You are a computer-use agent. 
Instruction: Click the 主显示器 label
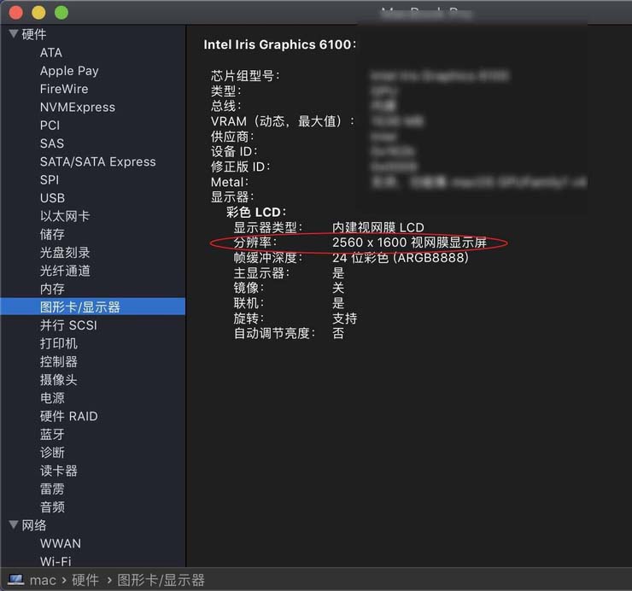(261, 273)
